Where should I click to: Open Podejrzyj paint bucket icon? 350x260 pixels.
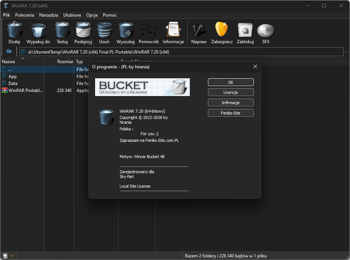tap(83, 30)
